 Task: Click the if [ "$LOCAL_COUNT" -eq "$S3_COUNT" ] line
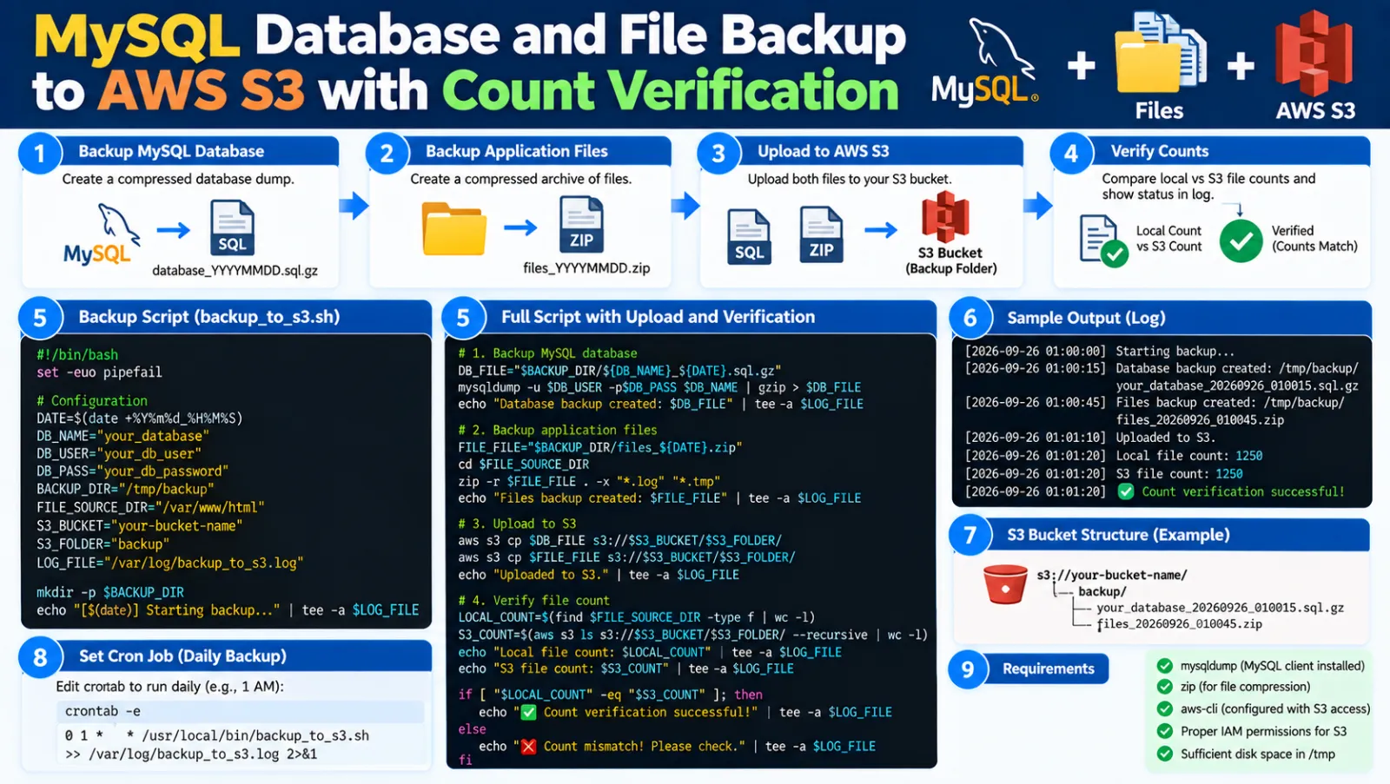610,695
